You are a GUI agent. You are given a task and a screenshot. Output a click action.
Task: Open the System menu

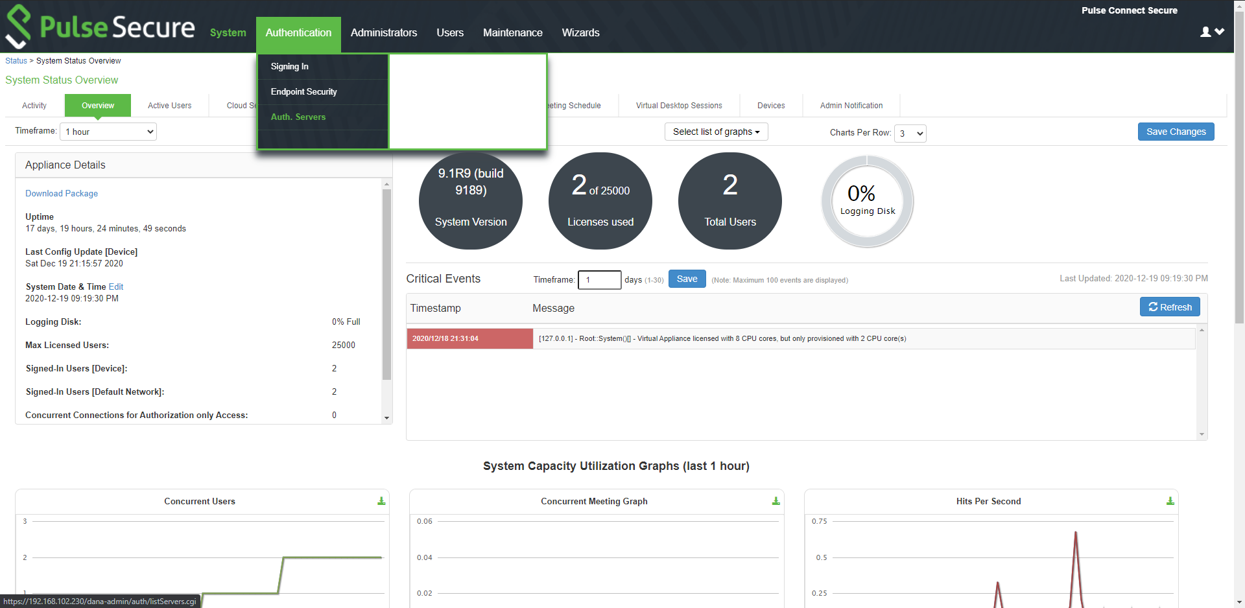[228, 32]
